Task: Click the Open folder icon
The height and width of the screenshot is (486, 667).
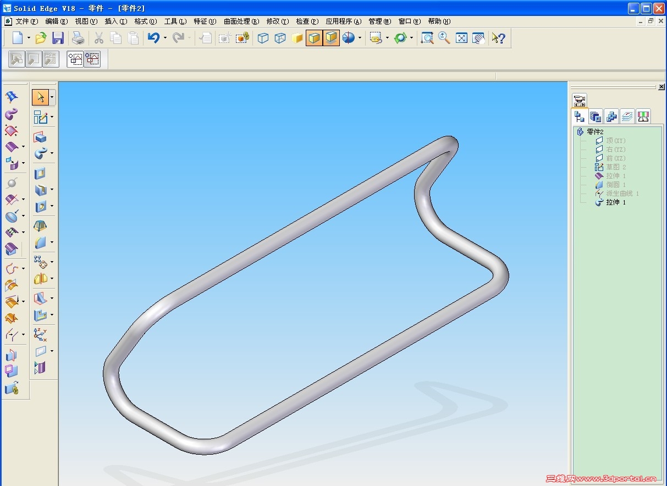Action: coord(41,38)
